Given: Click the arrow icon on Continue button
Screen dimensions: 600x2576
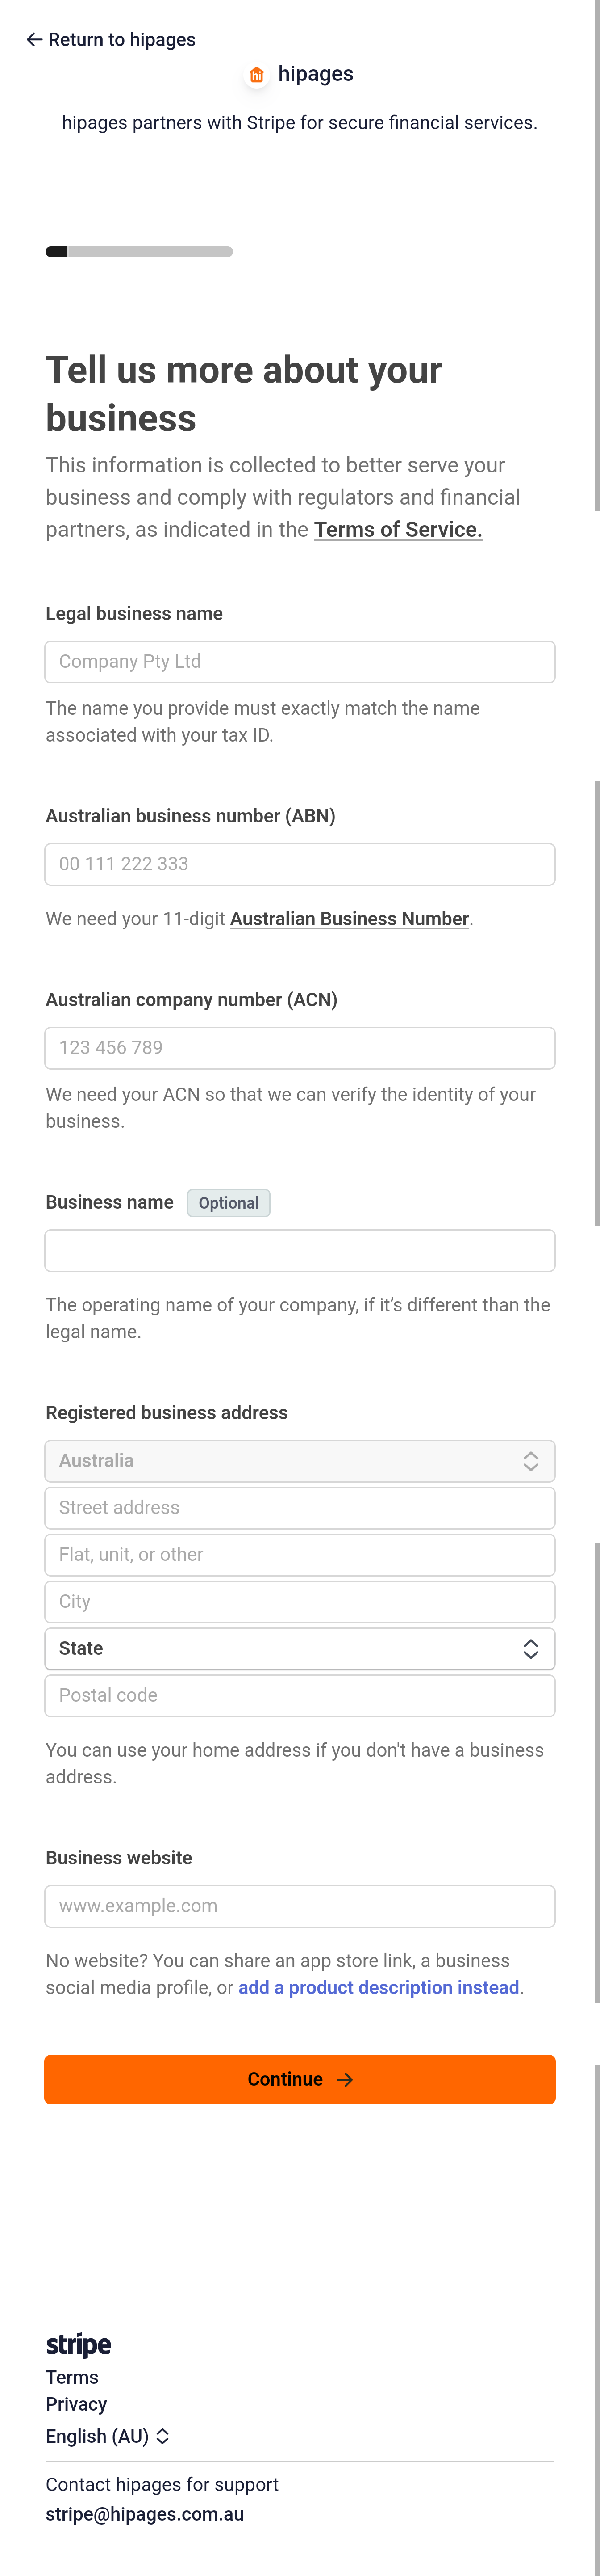Looking at the screenshot, I should [346, 2080].
